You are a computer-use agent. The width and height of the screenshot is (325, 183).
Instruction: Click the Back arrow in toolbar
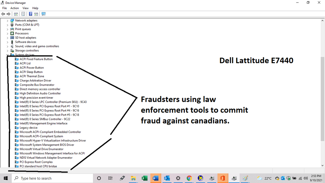pyautogui.click(x=3, y=14)
